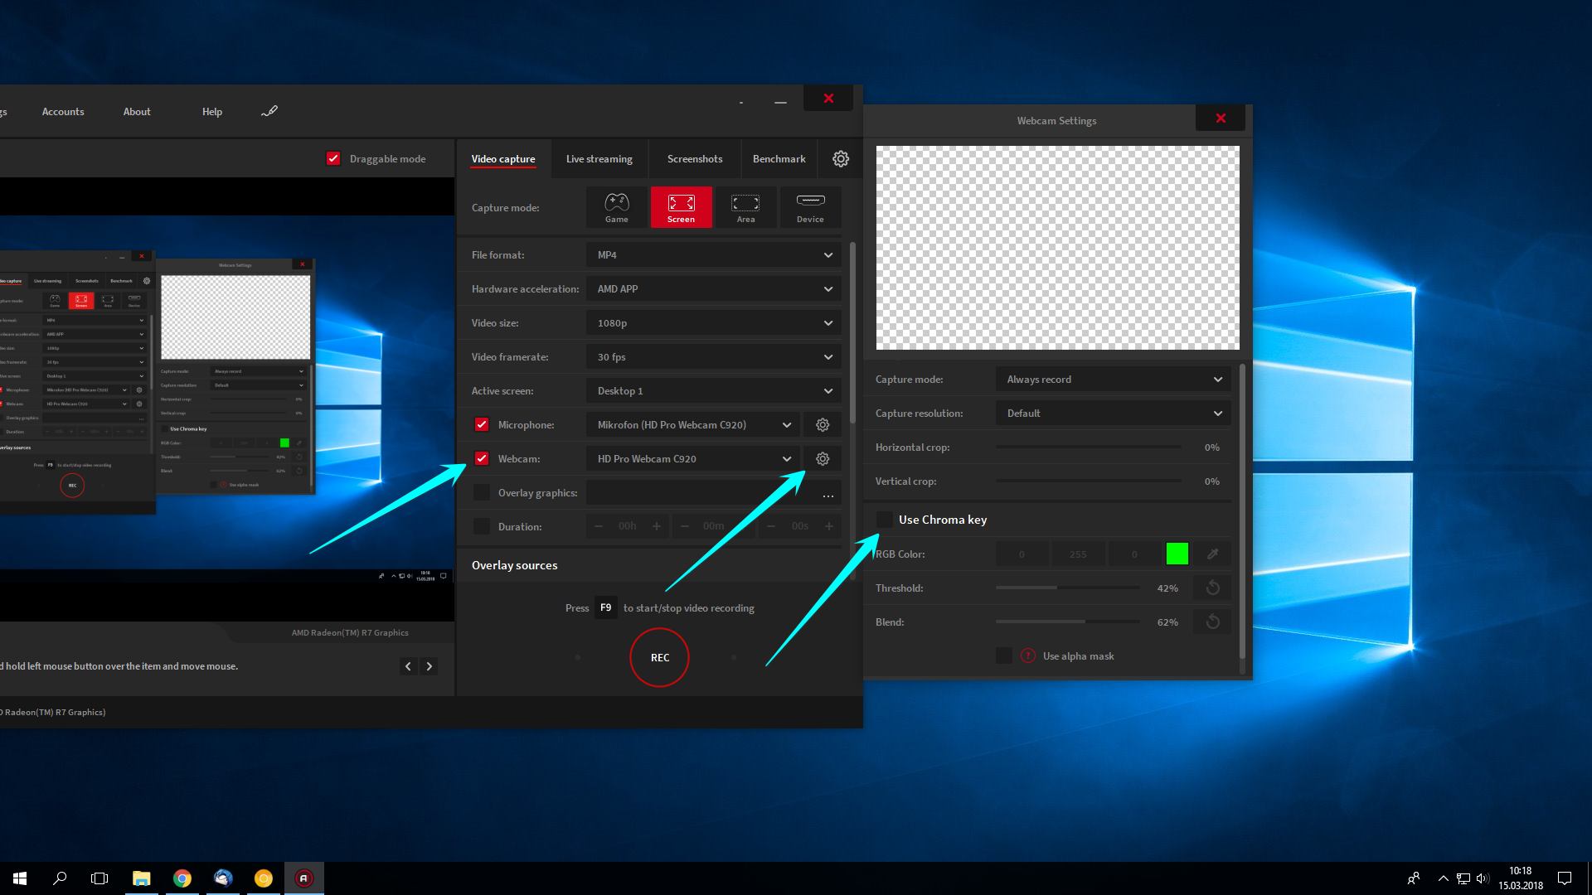Click the Draggable mode button
Viewport: 1592px width, 895px height.
tap(333, 158)
